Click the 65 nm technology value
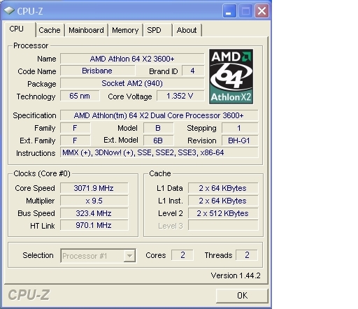This screenshot has width=358, height=309. 80,96
